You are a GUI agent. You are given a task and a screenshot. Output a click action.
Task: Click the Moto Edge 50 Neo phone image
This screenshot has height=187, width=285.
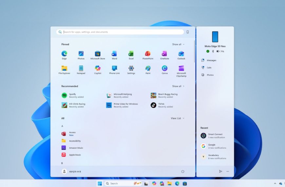coord(215,37)
